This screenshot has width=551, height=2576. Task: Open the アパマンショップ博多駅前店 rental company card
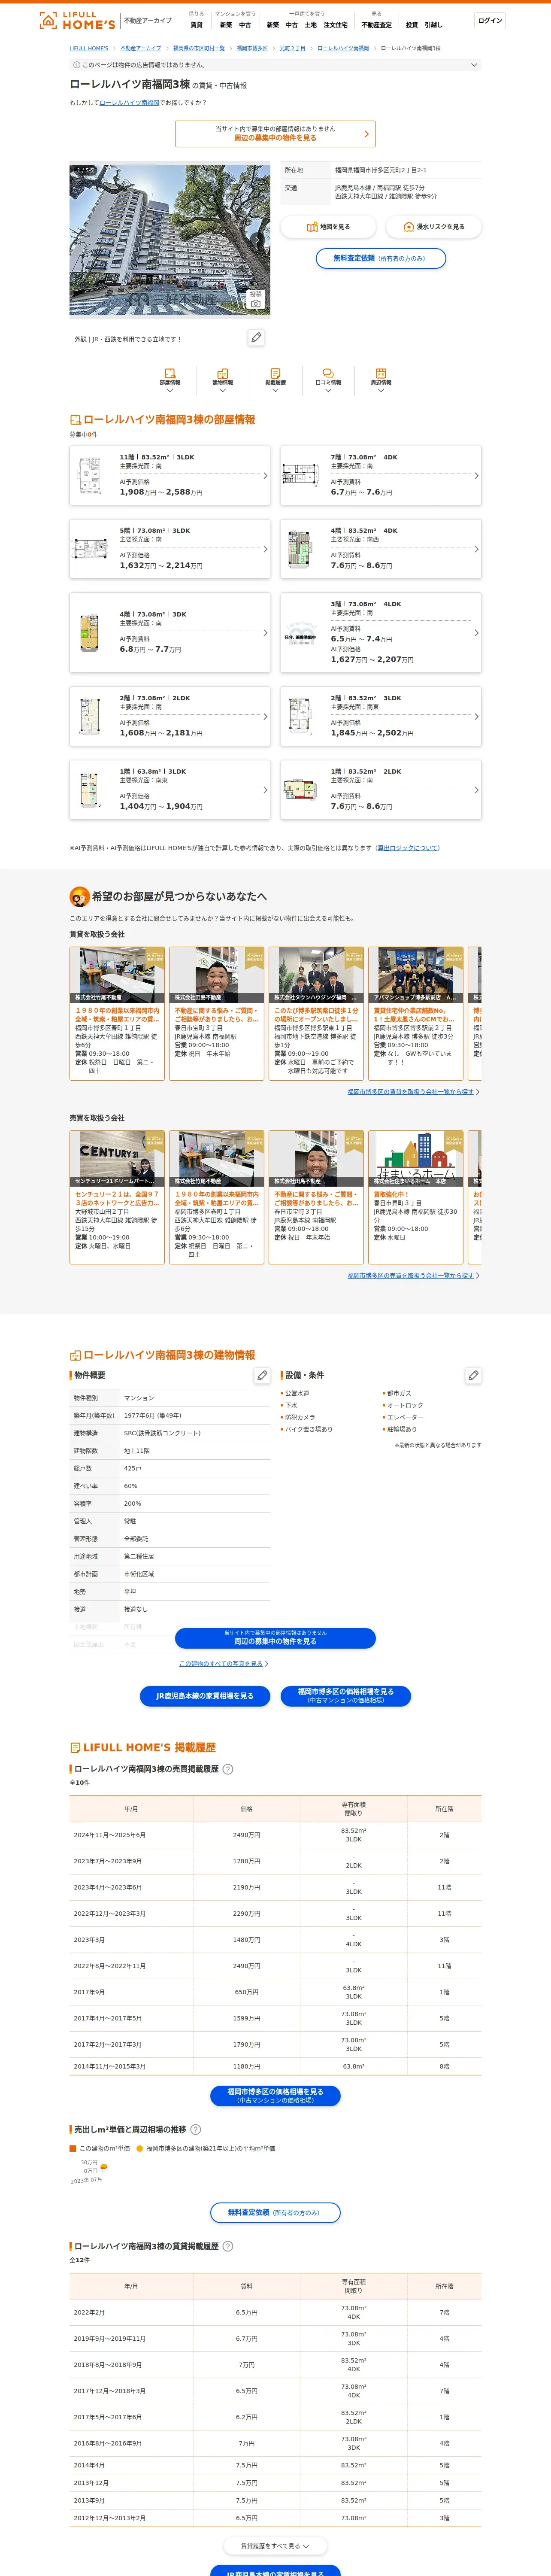tap(416, 1013)
